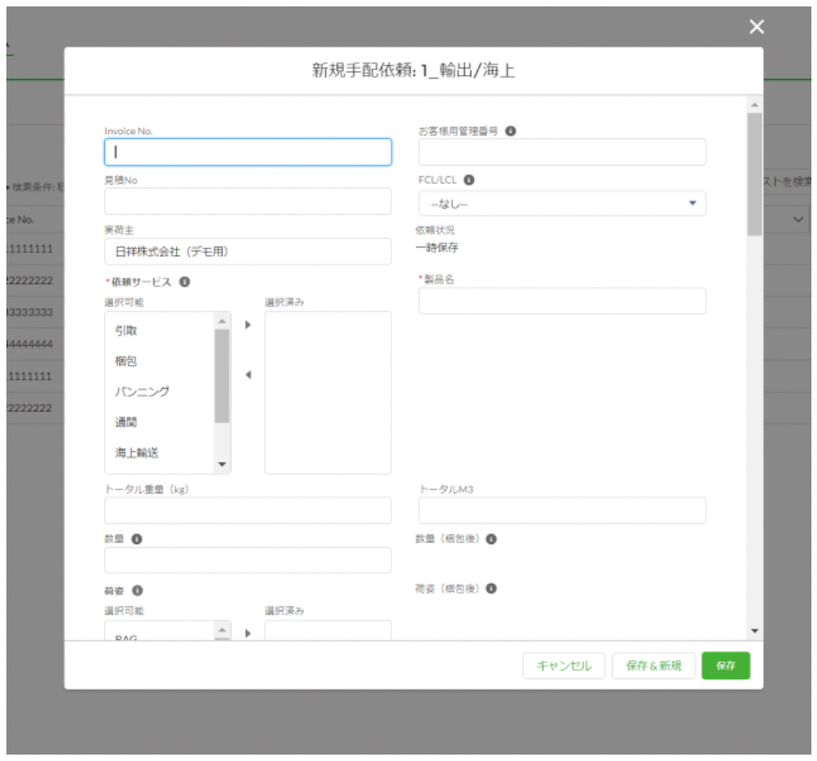Remove selected service with the left arrow
Screen dimensions: 817x761
coord(248,375)
